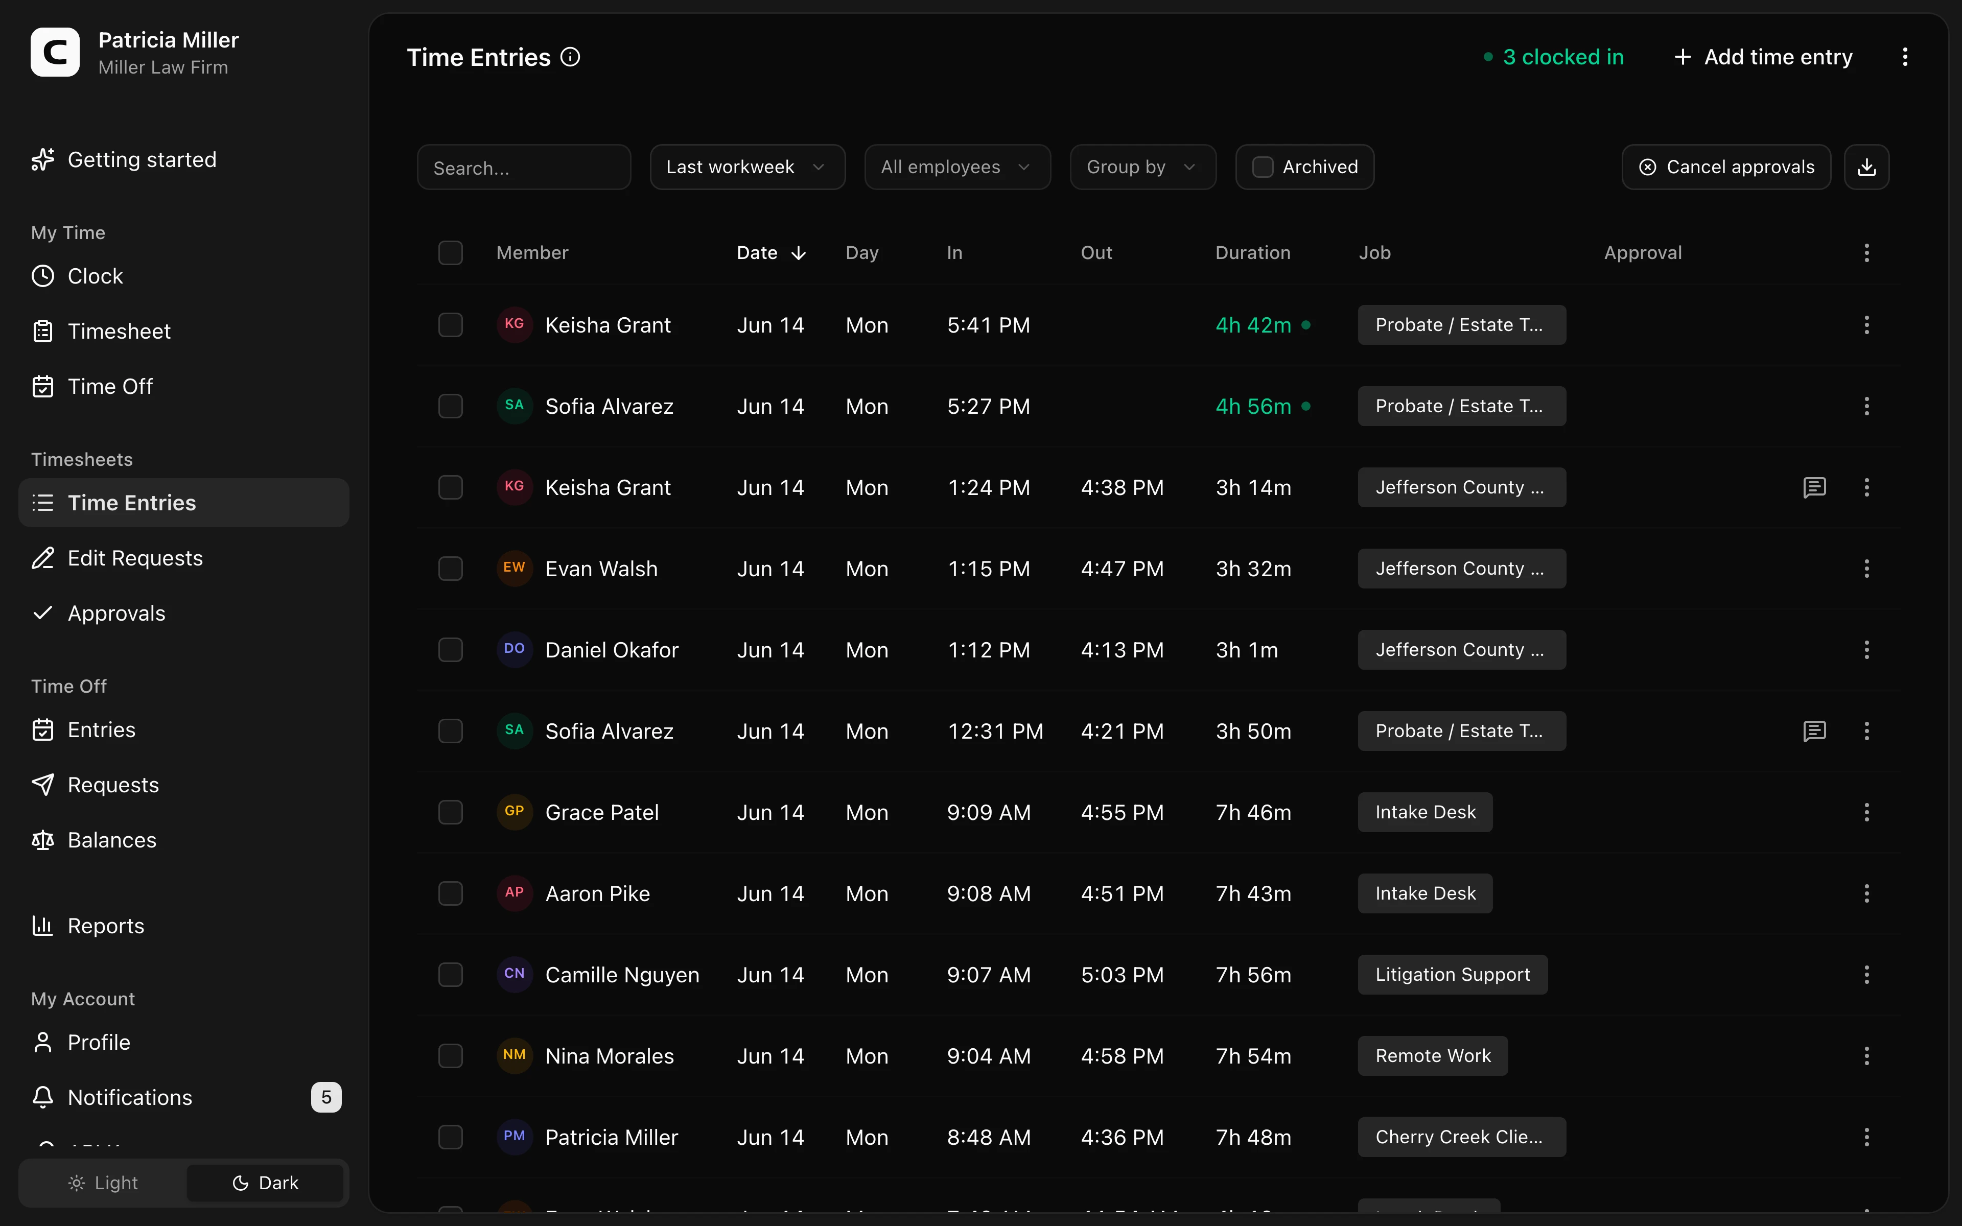Open Timesheet under My Time
Image resolution: width=1962 pixels, height=1226 pixels.
(183, 331)
